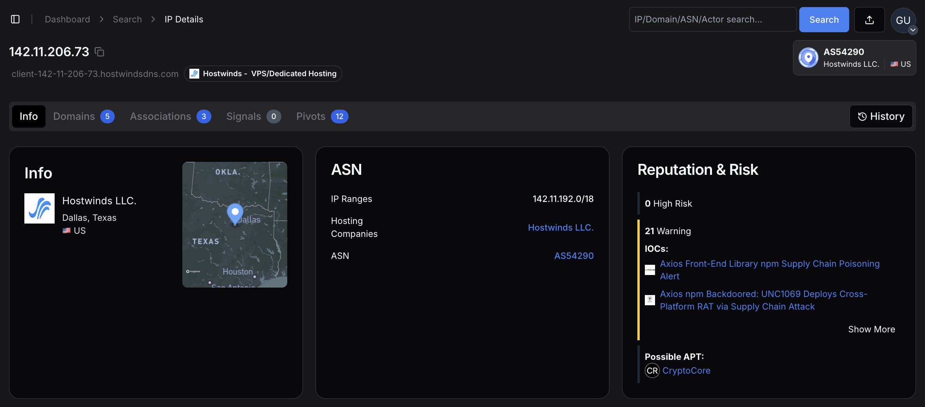
Task: Open the History view
Action: (x=881, y=116)
